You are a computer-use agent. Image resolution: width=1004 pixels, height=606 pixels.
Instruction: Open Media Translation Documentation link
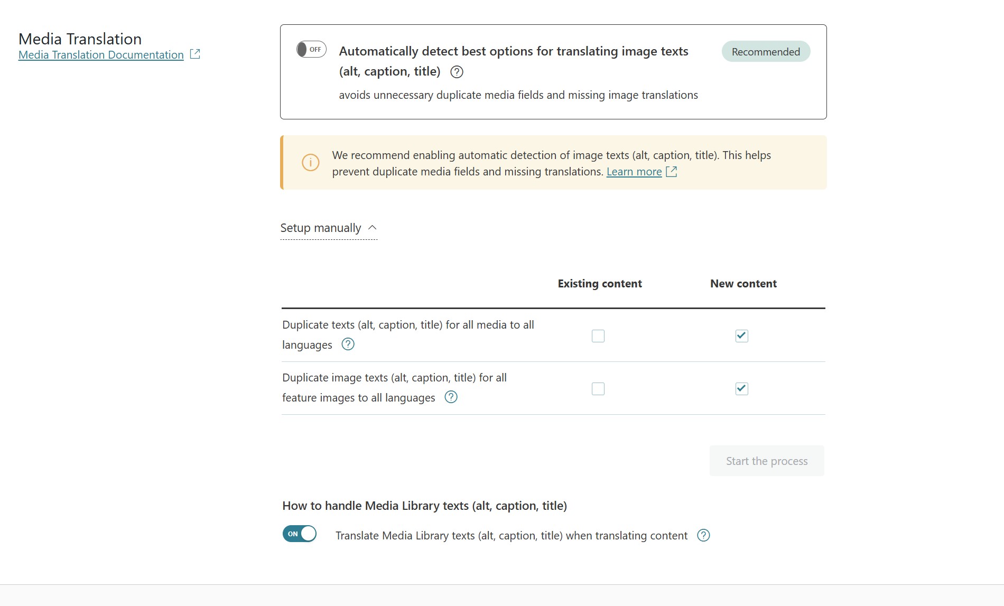(x=101, y=55)
